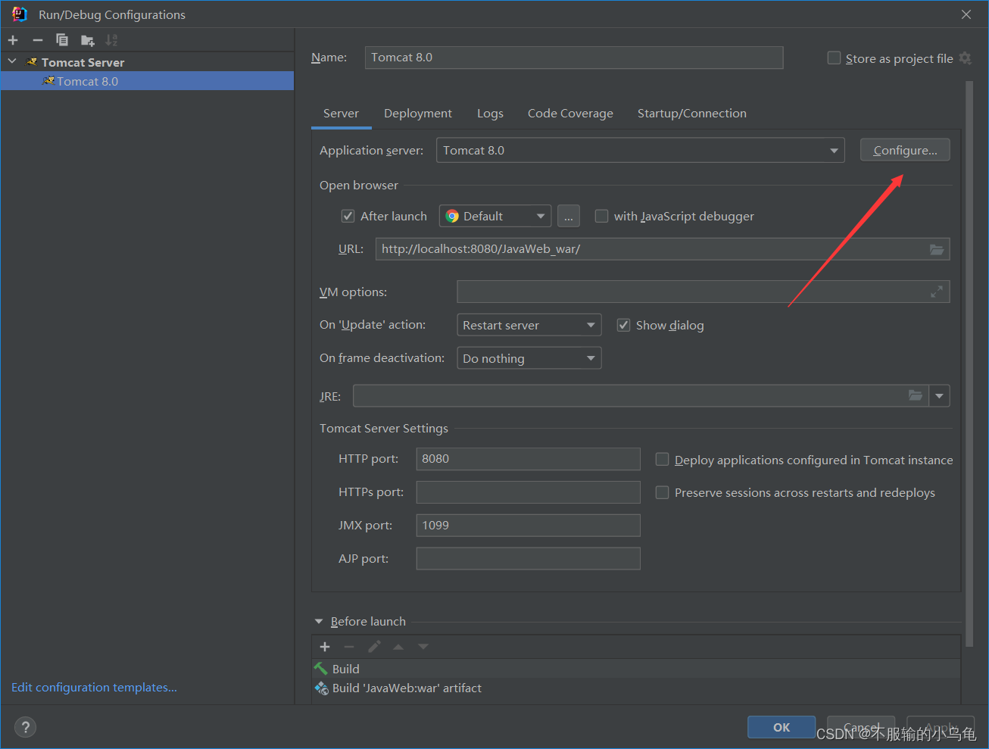The width and height of the screenshot is (989, 749).
Task: Click the OK button
Action: [x=782, y=727]
